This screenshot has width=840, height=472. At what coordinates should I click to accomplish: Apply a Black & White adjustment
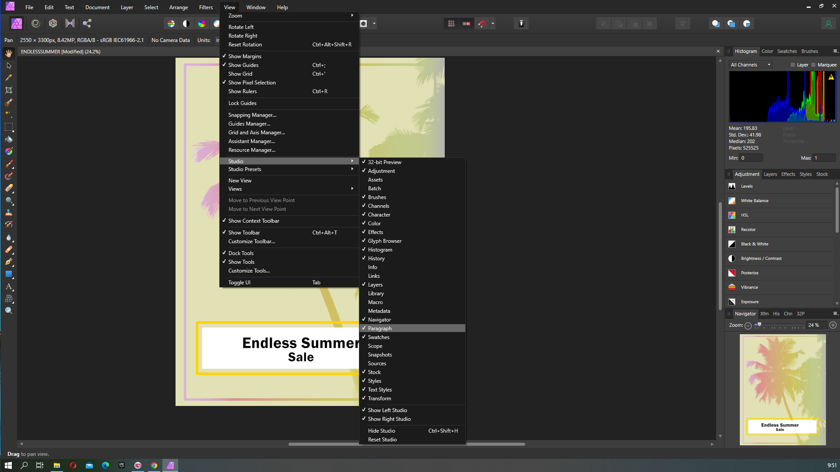(x=779, y=244)
